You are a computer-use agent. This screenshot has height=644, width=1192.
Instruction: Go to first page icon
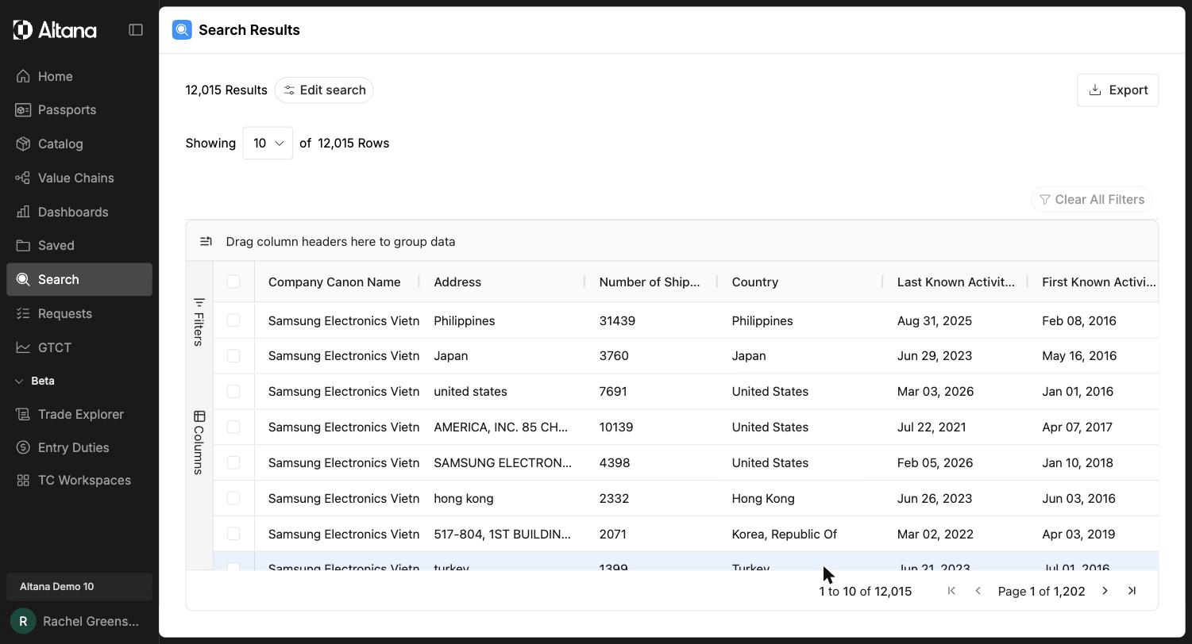951,591
